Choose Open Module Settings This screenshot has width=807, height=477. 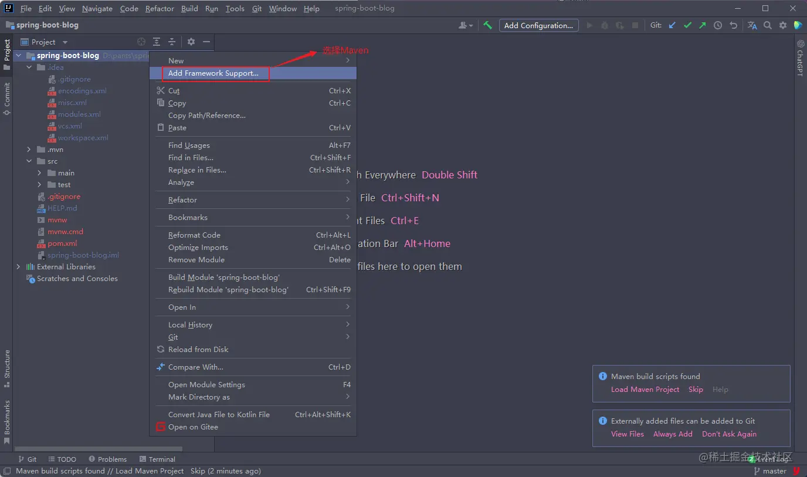click(253, 385)
